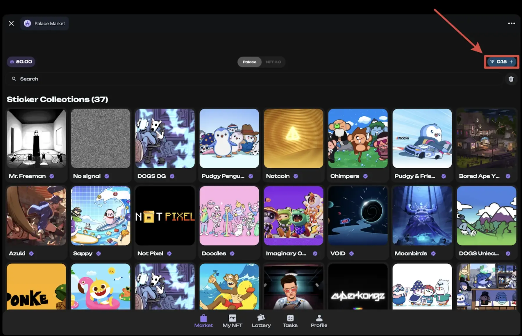Select the Palace toggle option
Viewport: 522px width, 336px height.
pos(249,62)
